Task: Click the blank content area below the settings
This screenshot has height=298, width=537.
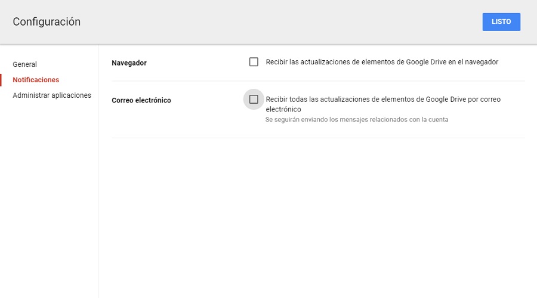Action: coord(316,221)
